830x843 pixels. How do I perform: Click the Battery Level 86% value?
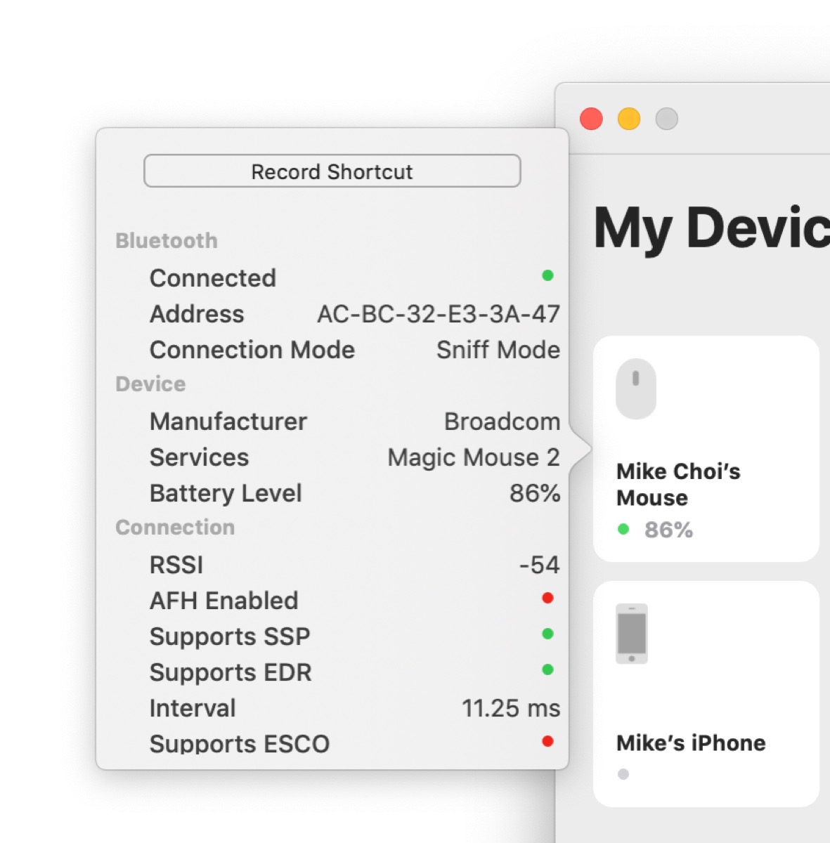tap(534, 493)
